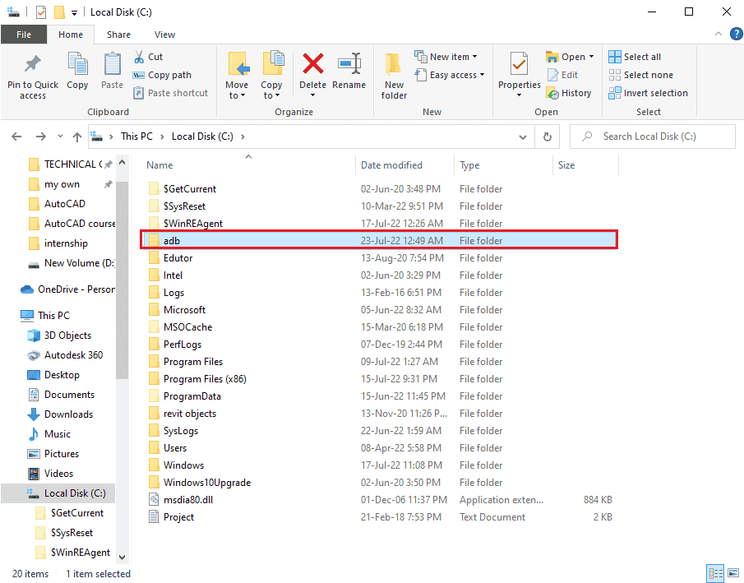Switch to Details view layout icon

point(715,572)
